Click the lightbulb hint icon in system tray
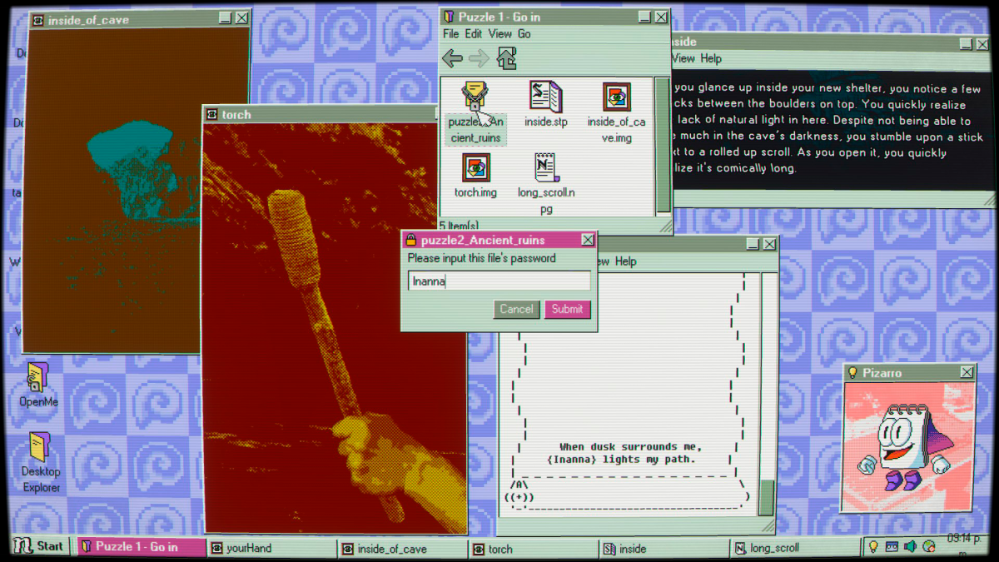999x562 pixels. [x=873, y=547]
